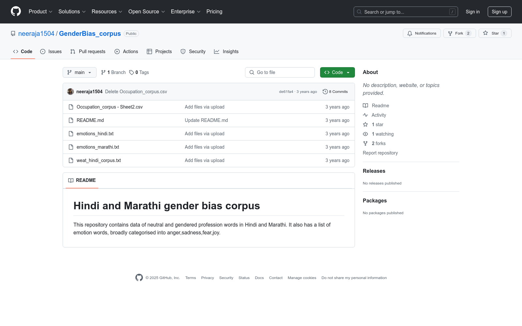The width and height of the screenshot is (522, 326).
Task: Click the Notifications button
Action: [422, 33]
